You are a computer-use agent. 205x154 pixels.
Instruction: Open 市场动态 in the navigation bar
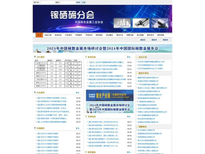pos(89,35)
